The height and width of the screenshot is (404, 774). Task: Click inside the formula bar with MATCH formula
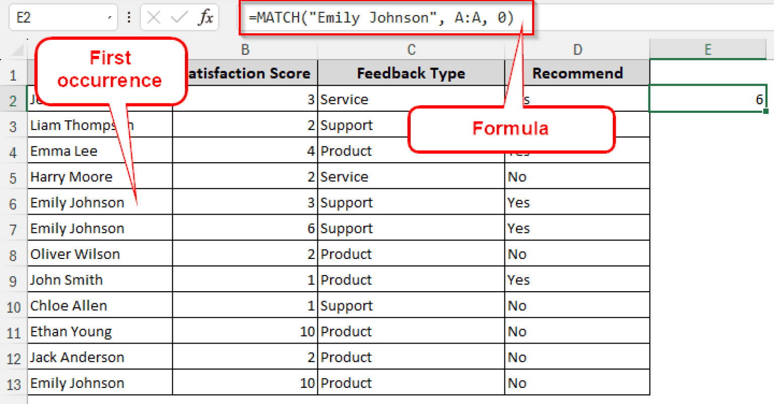tap(386, 17)
